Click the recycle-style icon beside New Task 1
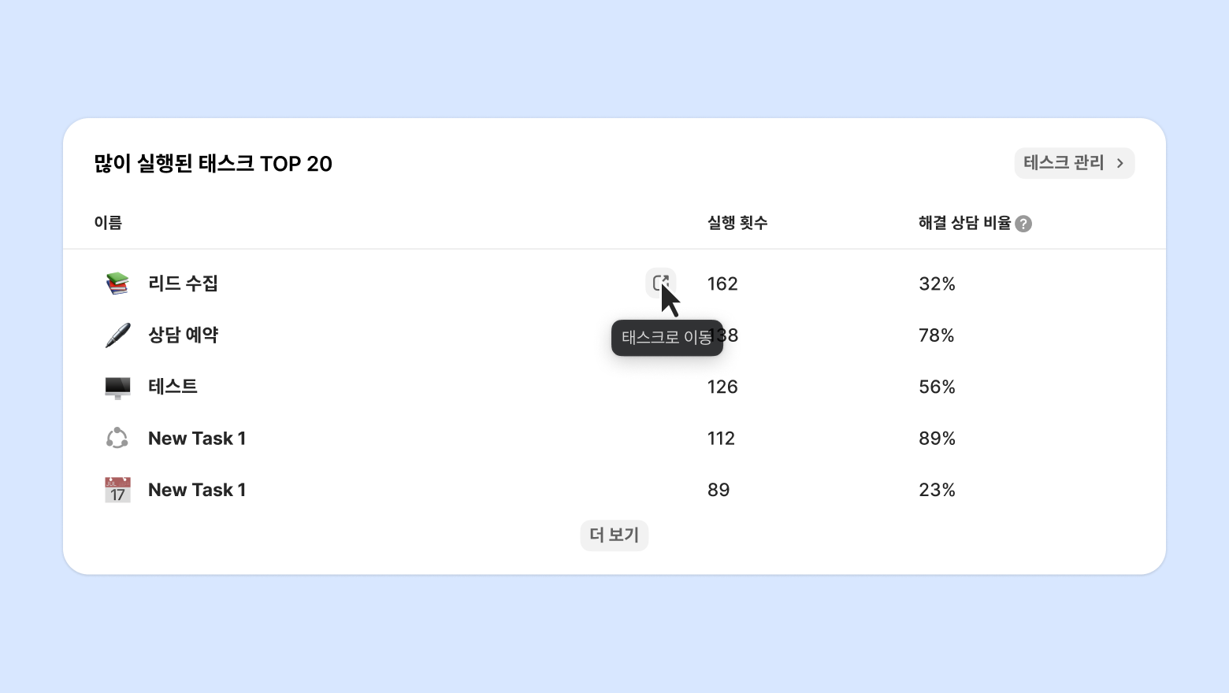1229x693 pixels. (x=117, y=438)
